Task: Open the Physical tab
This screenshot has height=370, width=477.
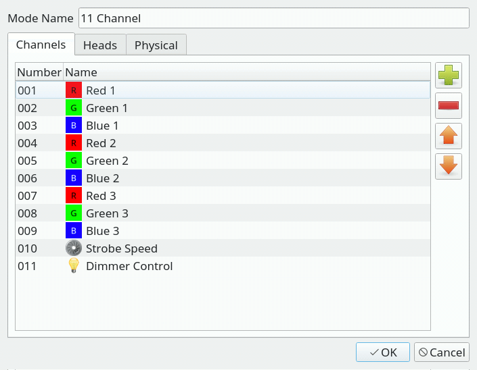Action: tap(156, 45)
